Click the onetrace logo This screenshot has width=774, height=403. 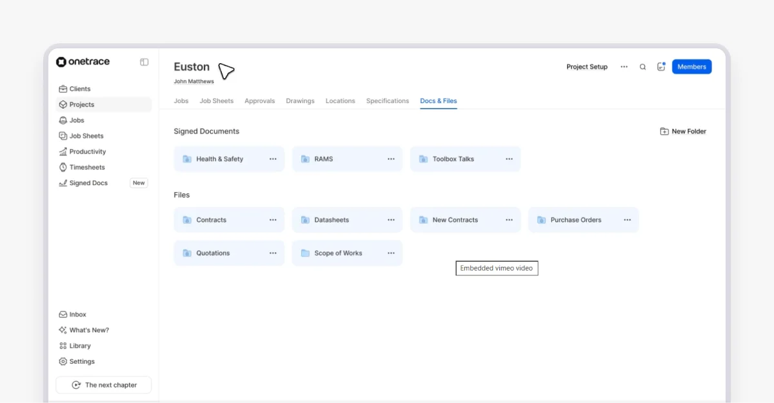pos(83,62)
